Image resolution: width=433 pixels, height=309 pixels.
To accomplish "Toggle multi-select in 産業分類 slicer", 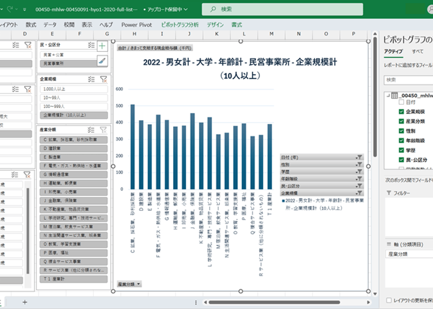I will pyautogui.click(x=91, y=130).
